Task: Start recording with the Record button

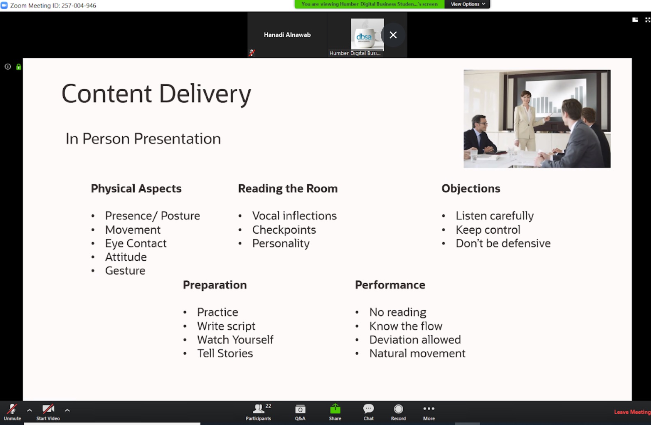Action: (x=398, y=412)
